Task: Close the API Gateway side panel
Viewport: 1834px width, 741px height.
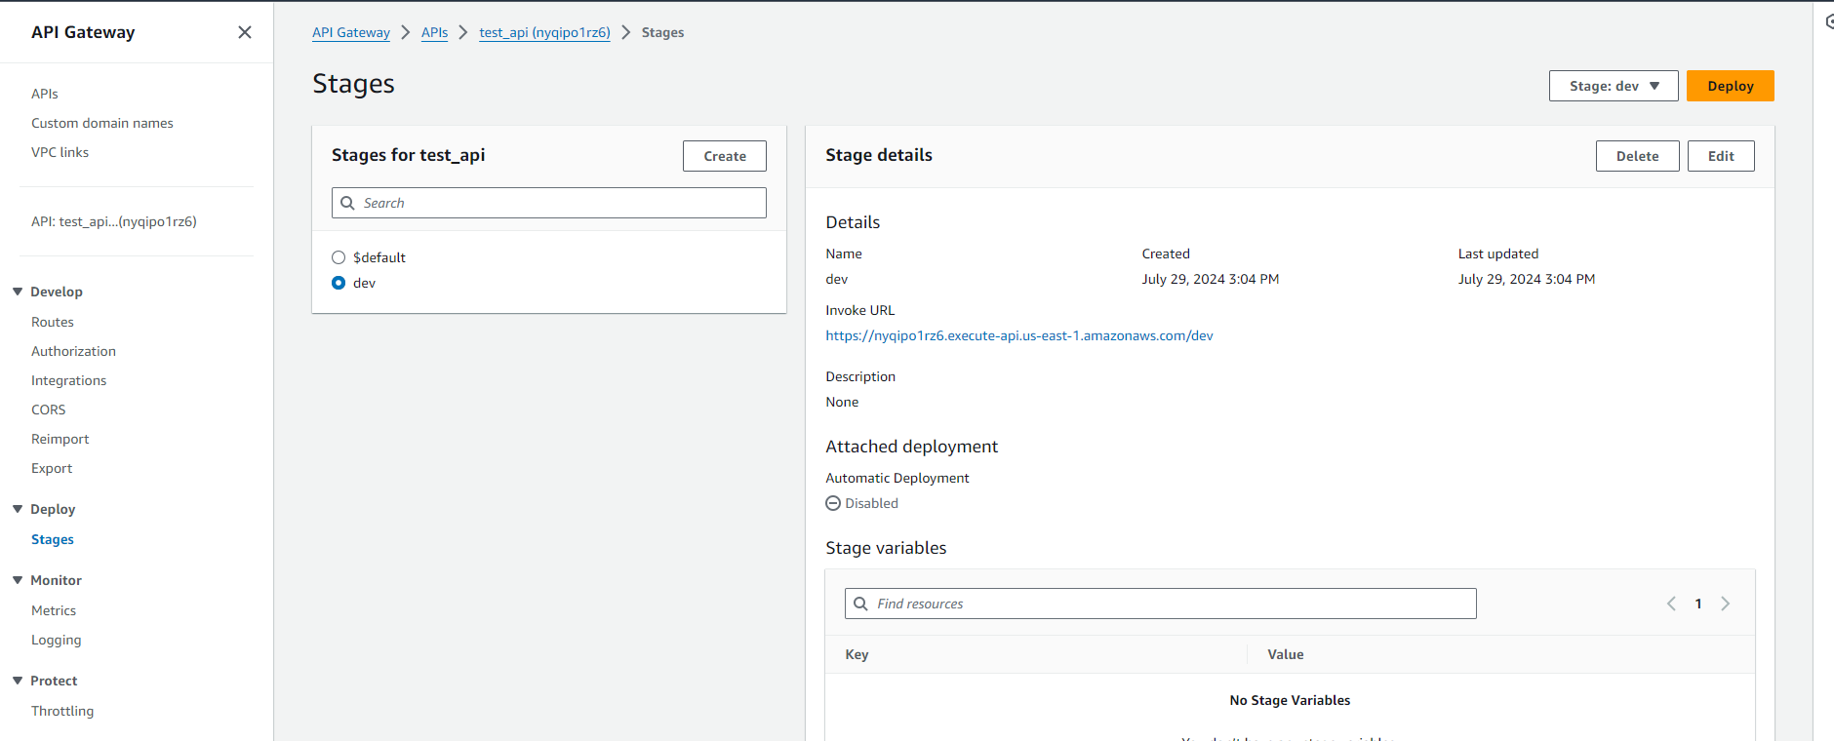Action: (x=245, y=32)
